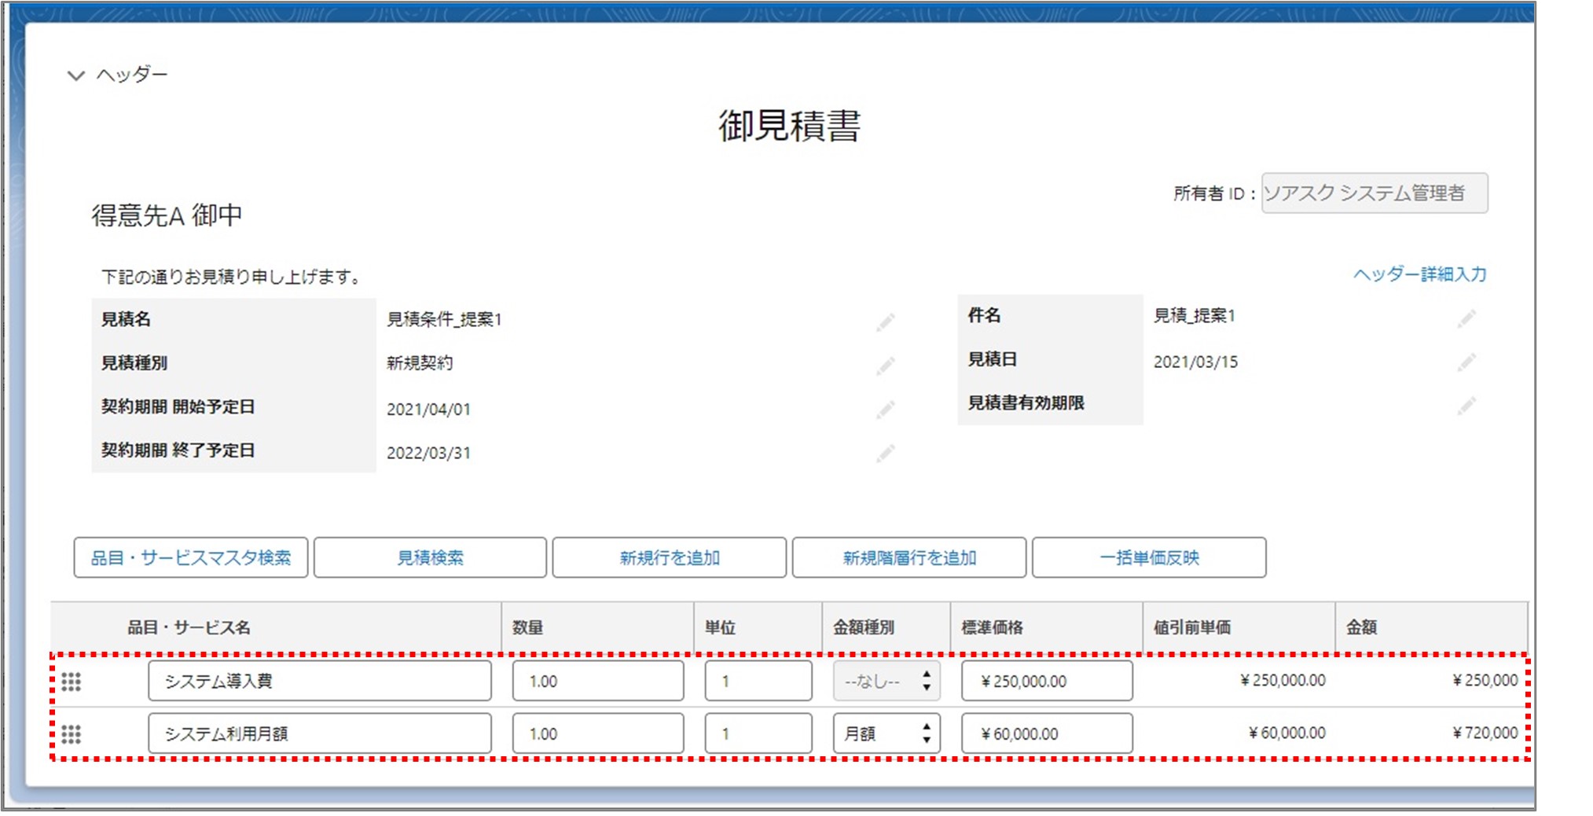The width and height of the screenshot is (1593, 816).
Task: Click the 数量 column header
Action: (528, 627)
